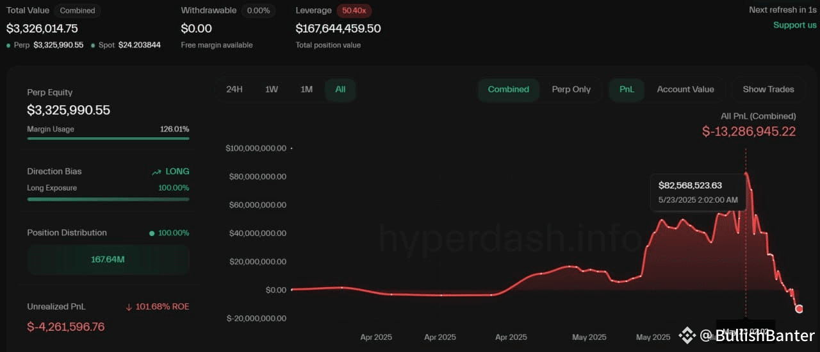Click the 0.00% withdrawable badge
The height and width of the screenshot is (352, 820).
coord(259,10)
